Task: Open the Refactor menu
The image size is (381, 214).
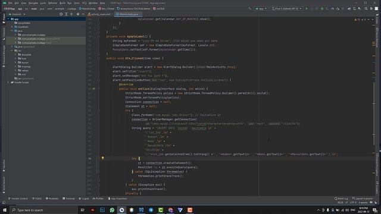Action: (52, 3)
